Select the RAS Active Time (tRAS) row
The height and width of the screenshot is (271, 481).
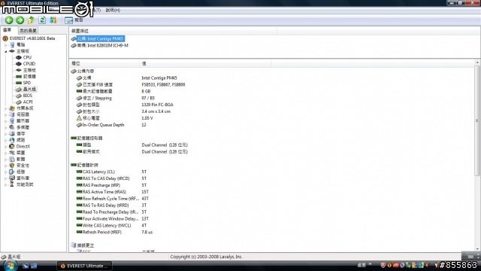coord(113,192)
